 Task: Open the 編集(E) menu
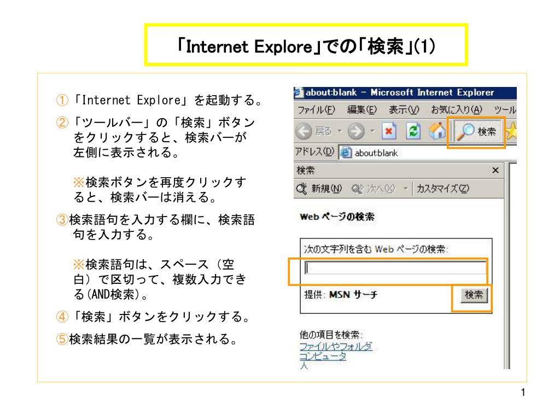click(x=362, y=109)
